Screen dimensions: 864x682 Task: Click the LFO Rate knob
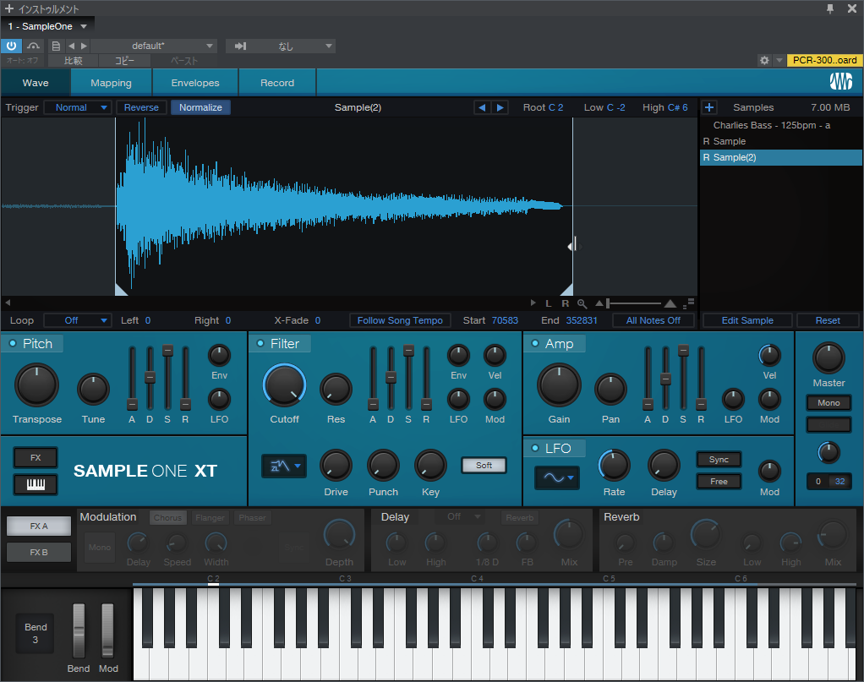pos(614,466)
